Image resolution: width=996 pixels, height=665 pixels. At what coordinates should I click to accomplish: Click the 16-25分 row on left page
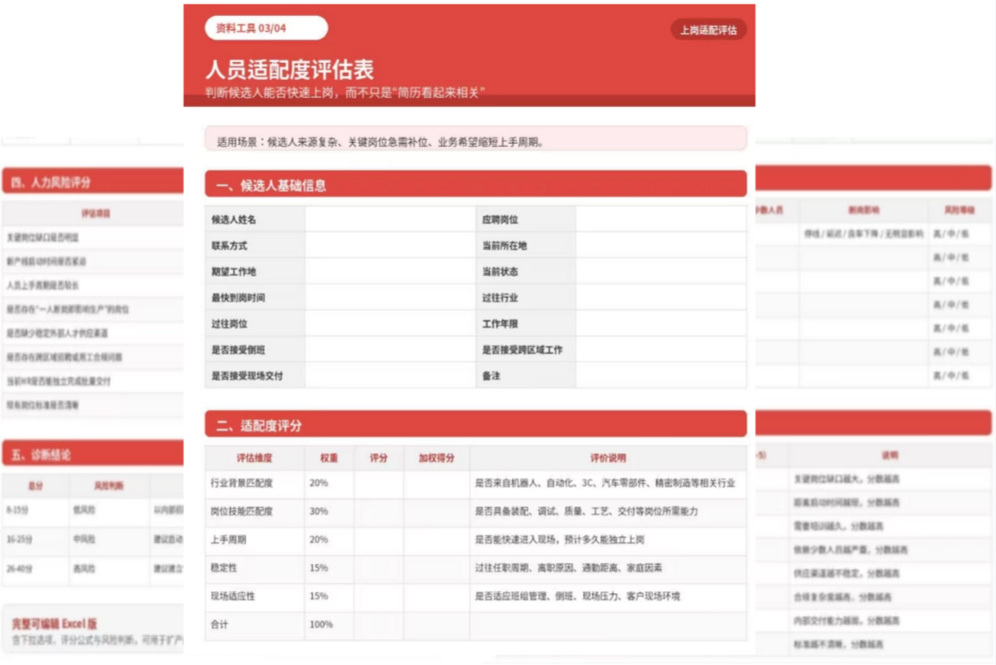coord(93,540)
